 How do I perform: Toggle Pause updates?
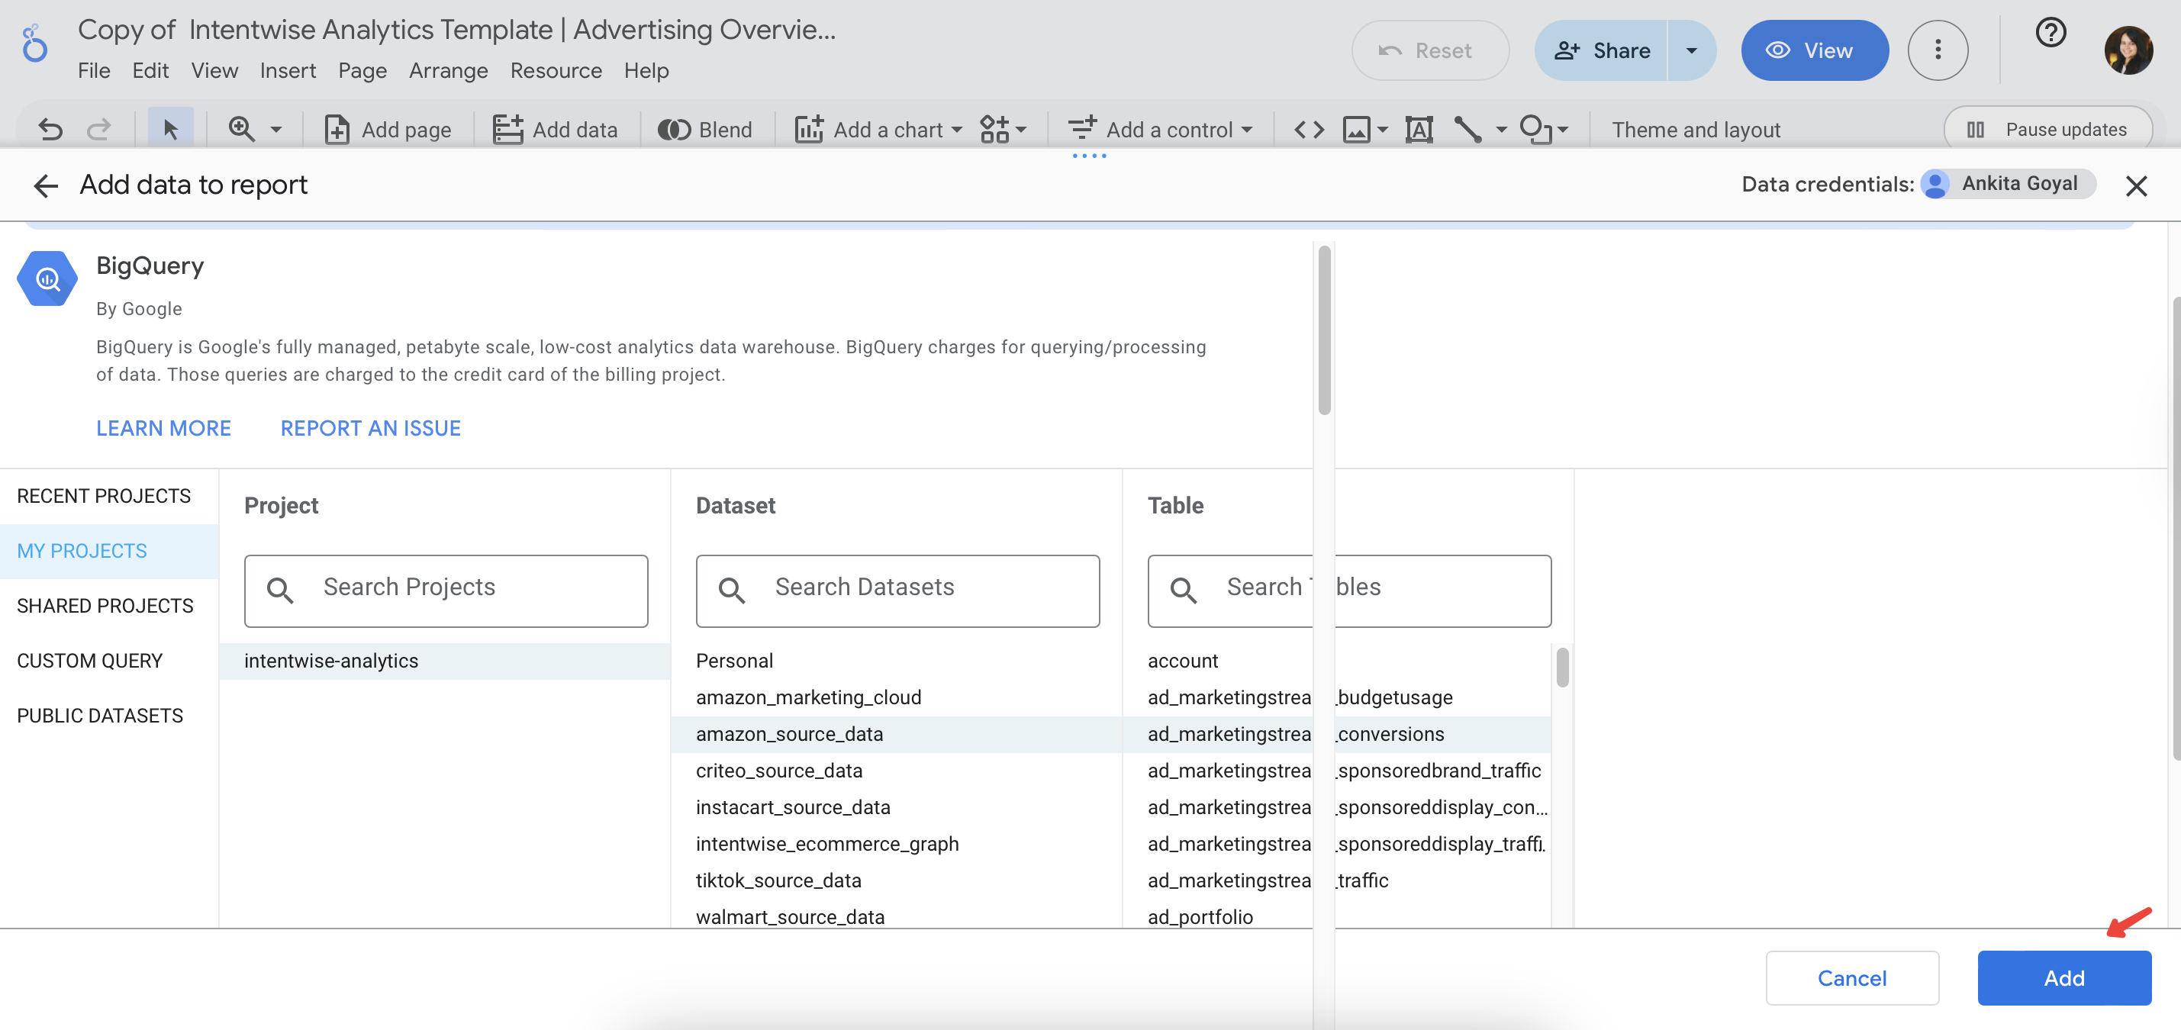[2047, 130]
